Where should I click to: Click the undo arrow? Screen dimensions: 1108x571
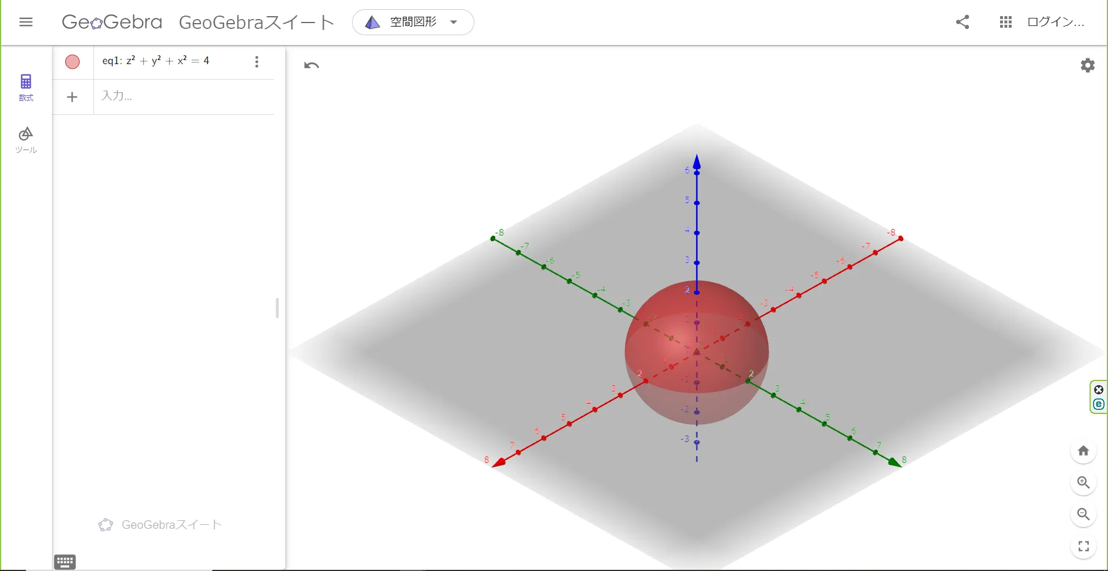click(x=312, y=65)
